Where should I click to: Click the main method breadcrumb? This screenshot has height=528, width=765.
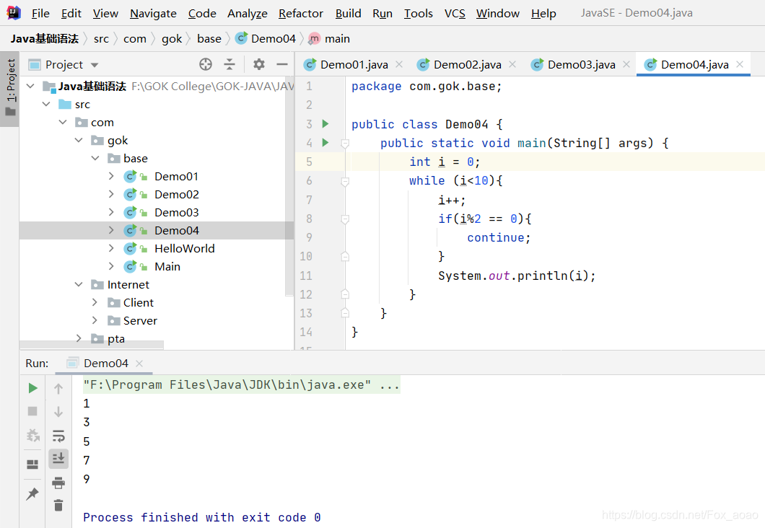tap(329, 38)
